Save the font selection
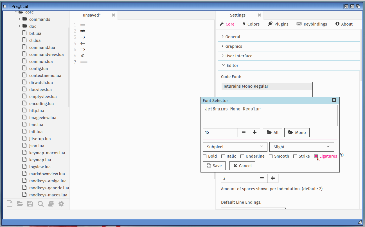This screenshot has height=227, width=365. pyautogui.click(x=214, y=166)
